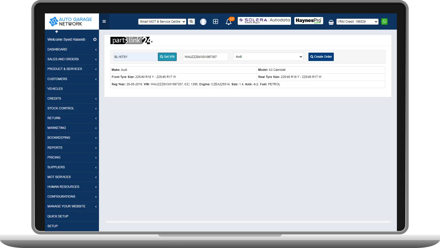
Task: Open the basket/cart icon
Action: [x=331, y=22]
